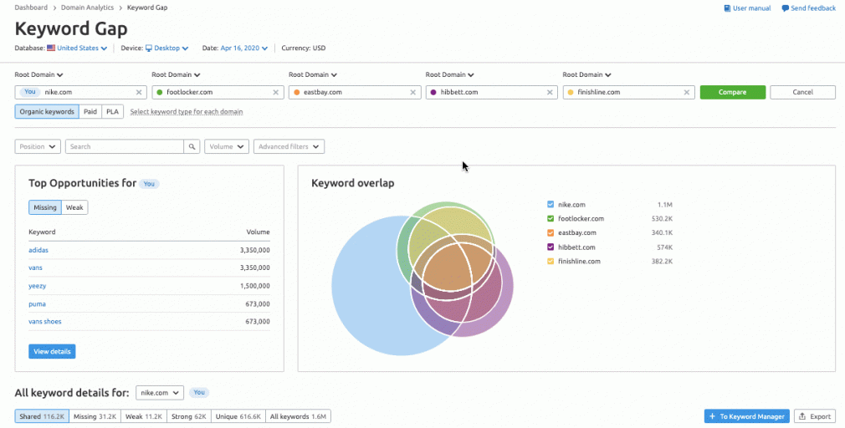This screenshot has height=428, width=845.
Task: Switch to the All keywords 1.6M tab
Action: coord(298,416)
